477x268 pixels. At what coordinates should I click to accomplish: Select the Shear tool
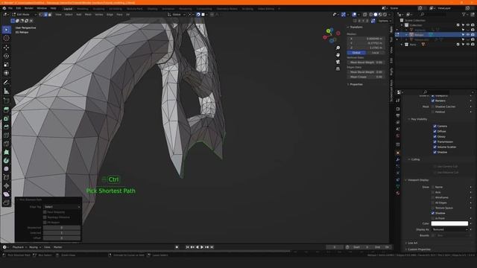point(6,194)
